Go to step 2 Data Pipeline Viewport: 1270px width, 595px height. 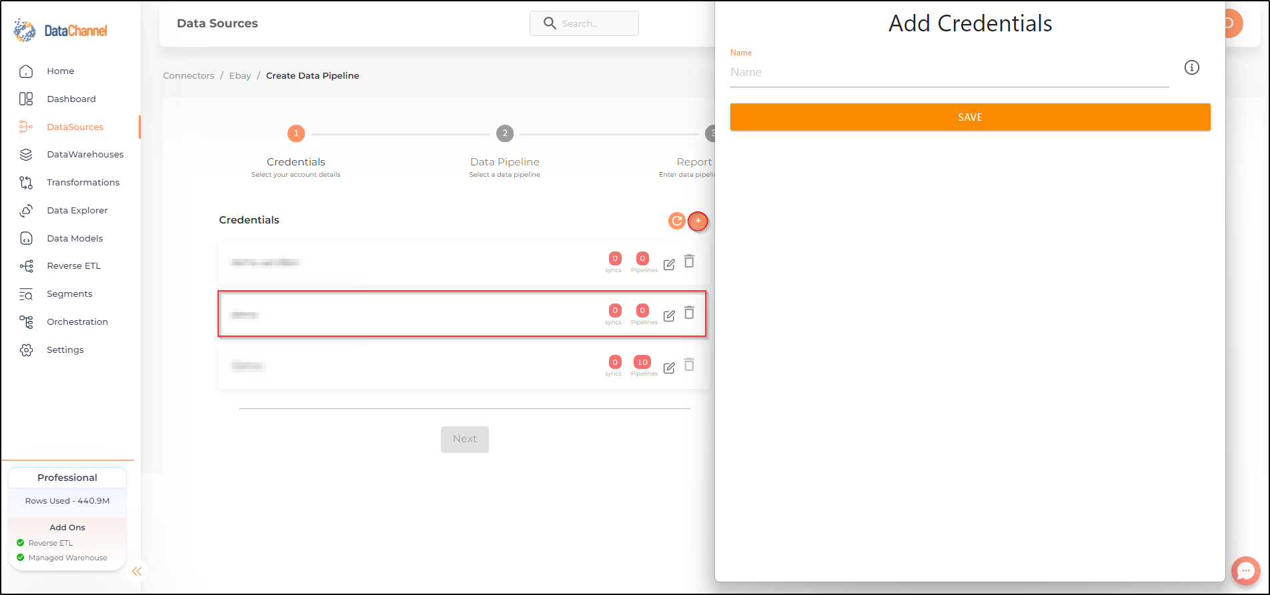505,133
